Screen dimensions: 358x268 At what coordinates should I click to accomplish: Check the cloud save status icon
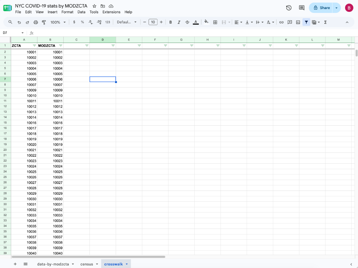tap(111, 6)
